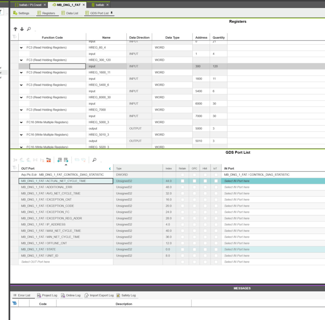325x320 pixels.
Task: Collapse the HREG_60_4 register row
Action: click(x=21, y=48)
